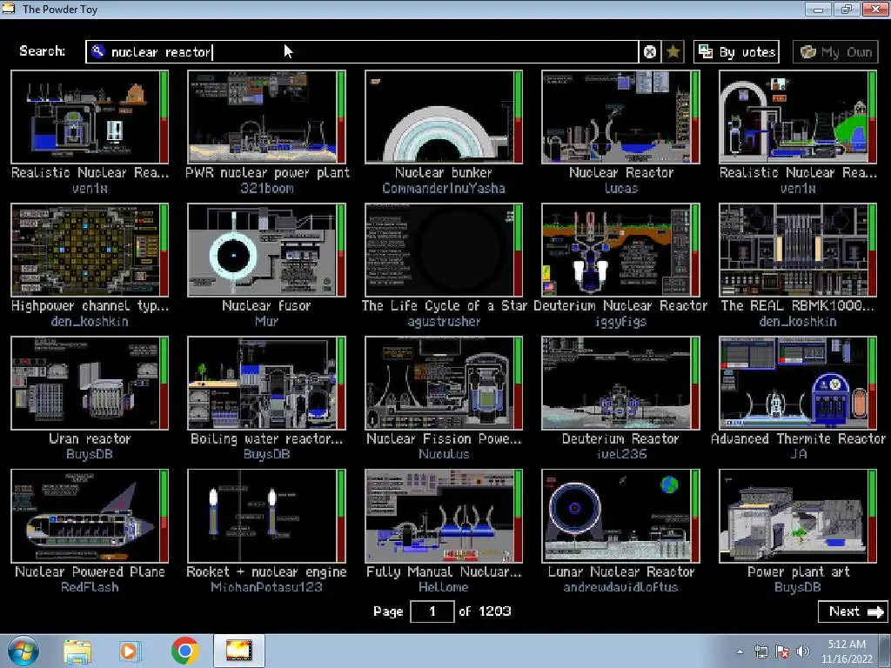Click author name 321boom
The image size is (891, 668).
(x=266, y=188)
